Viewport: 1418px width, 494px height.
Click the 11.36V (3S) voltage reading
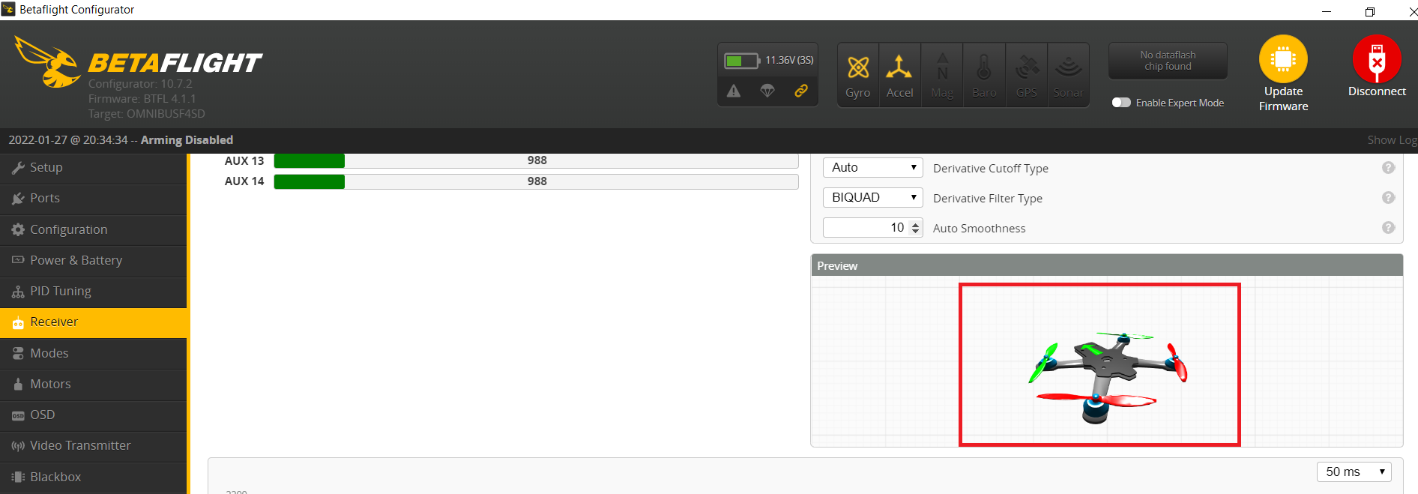pyautogui.click(x=789, y=60)
